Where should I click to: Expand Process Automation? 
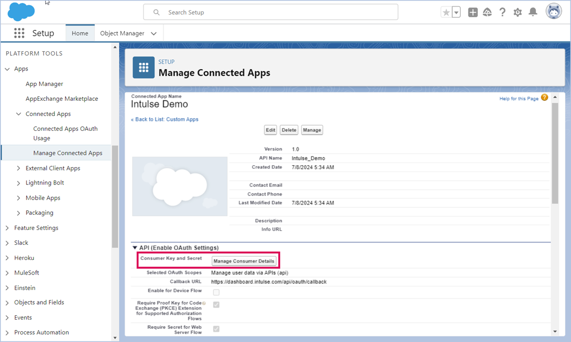7,332
